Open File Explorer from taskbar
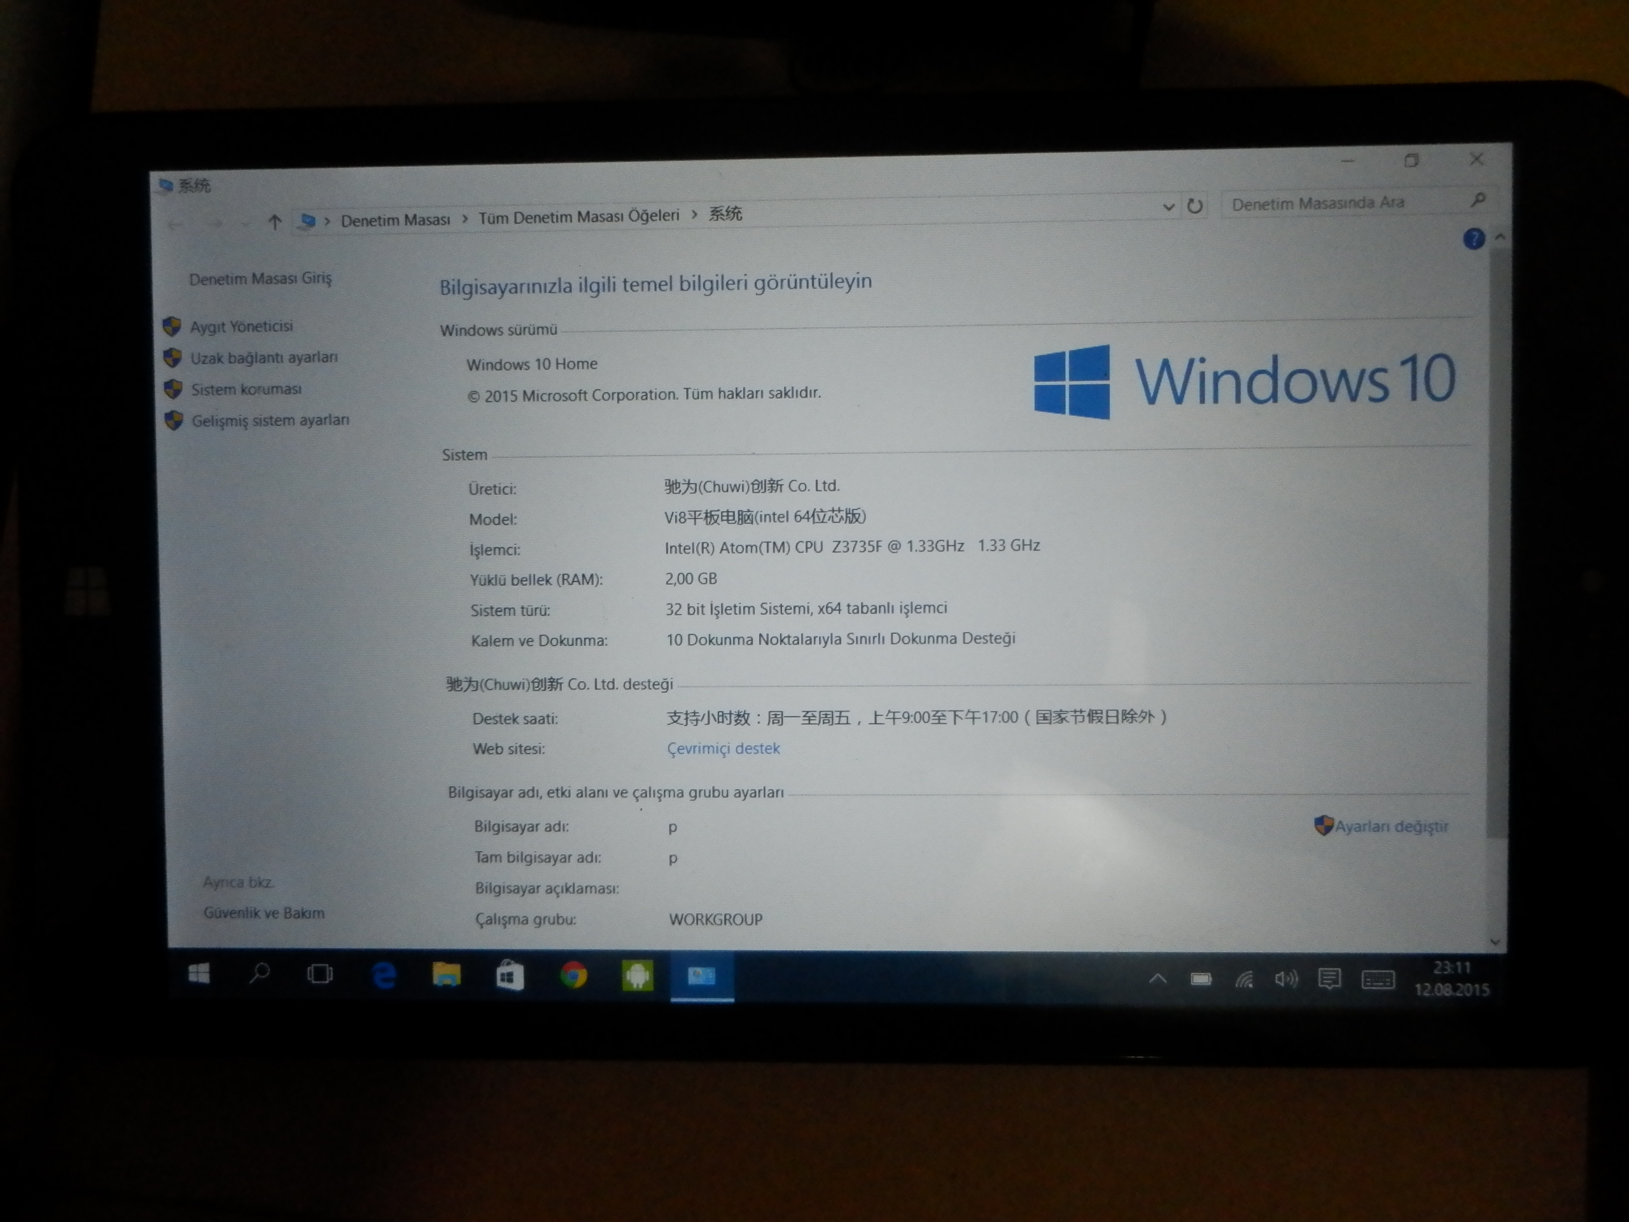The height and width of the screenshot is (1222, 1629). [446, 975]
